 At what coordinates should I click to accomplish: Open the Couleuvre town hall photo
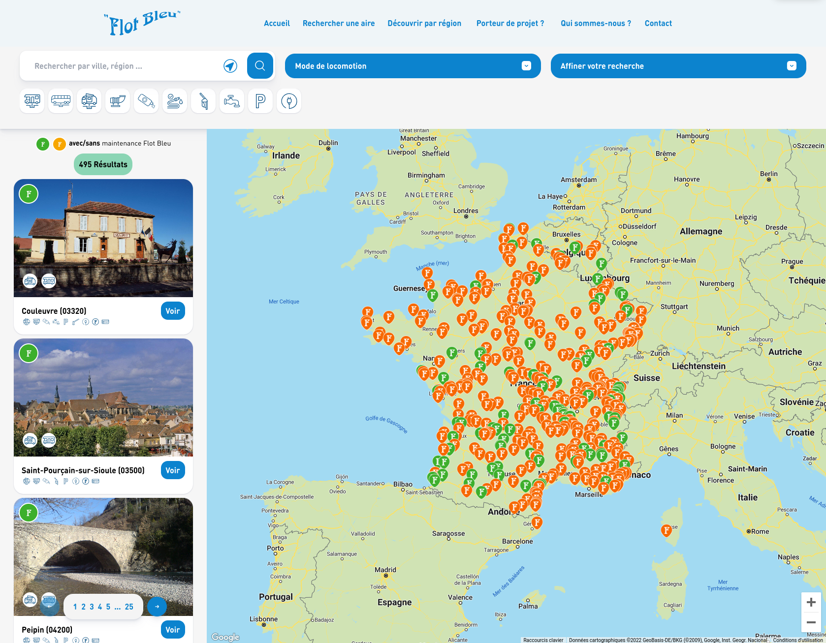103,238
